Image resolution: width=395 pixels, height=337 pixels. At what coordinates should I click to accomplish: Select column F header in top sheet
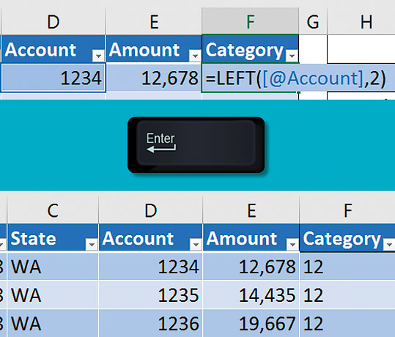tap(250, 22)
